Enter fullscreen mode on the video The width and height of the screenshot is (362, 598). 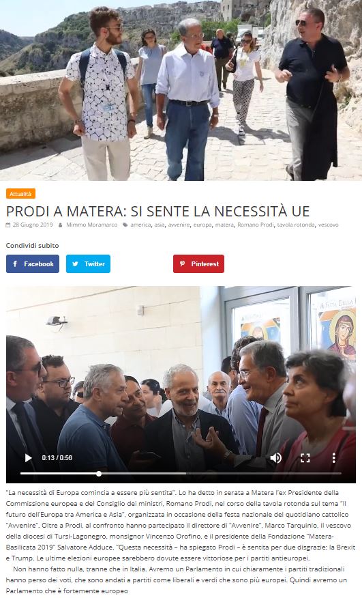(305, 457)
